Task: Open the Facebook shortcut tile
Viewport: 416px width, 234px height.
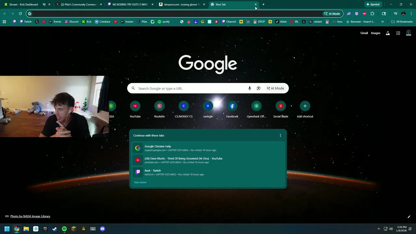Action: point(232,110)
